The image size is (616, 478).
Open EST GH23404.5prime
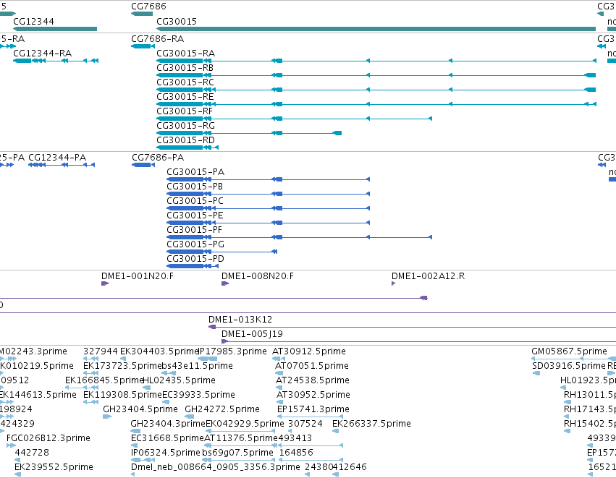pyautogui.click(x=140, y=409)
